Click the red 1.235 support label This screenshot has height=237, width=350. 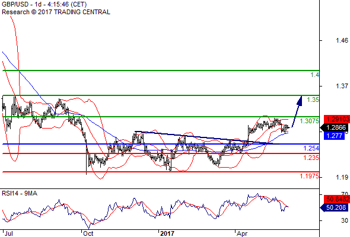[x=311, y=158]
